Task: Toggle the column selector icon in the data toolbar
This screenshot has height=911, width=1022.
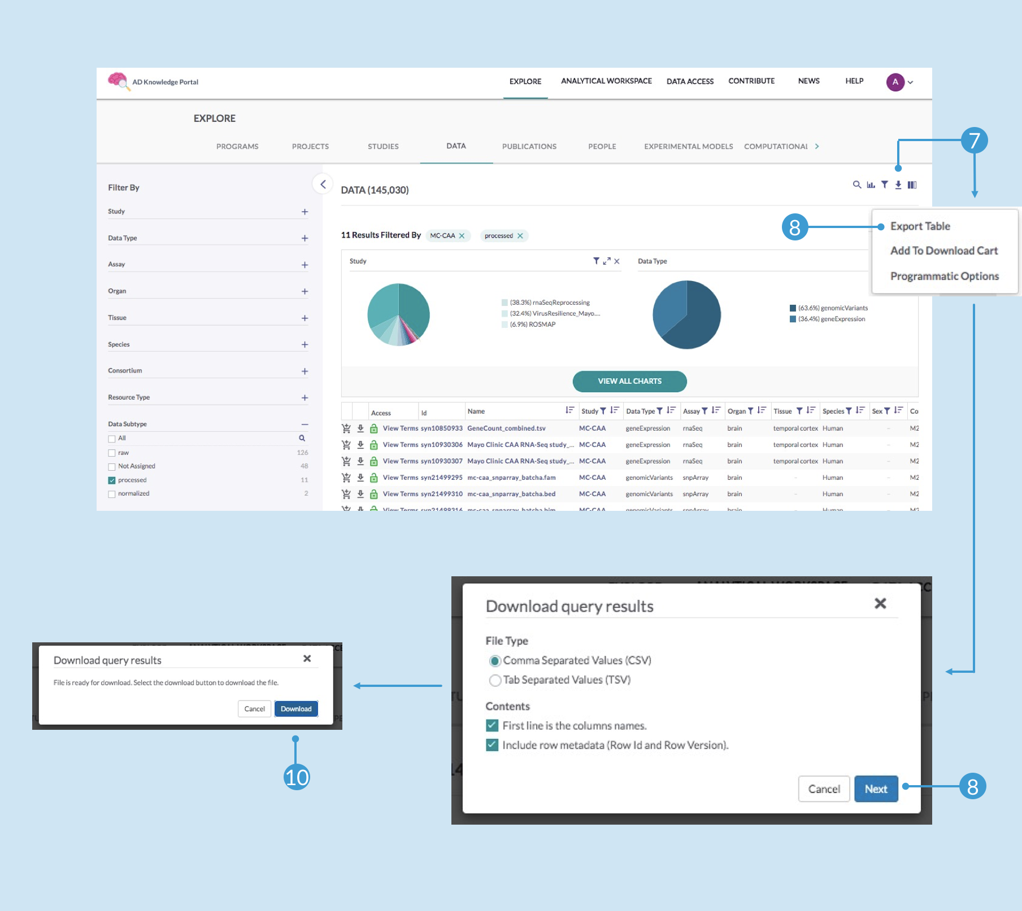Action: point(912,185)
